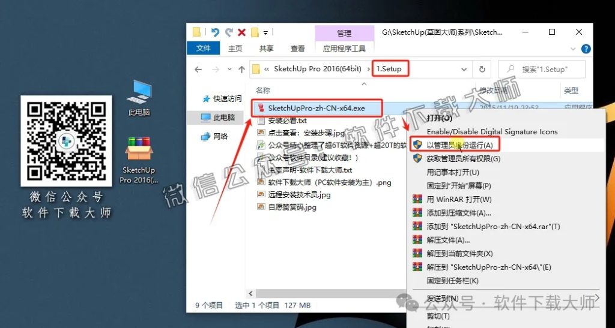Click the 此电脑 desktop icon

click(x=139, y=98)
